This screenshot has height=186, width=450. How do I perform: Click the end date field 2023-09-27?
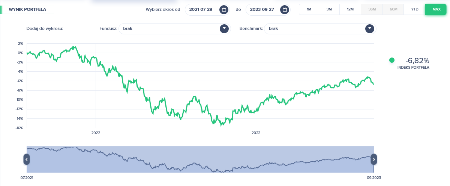tap(262, 10)
